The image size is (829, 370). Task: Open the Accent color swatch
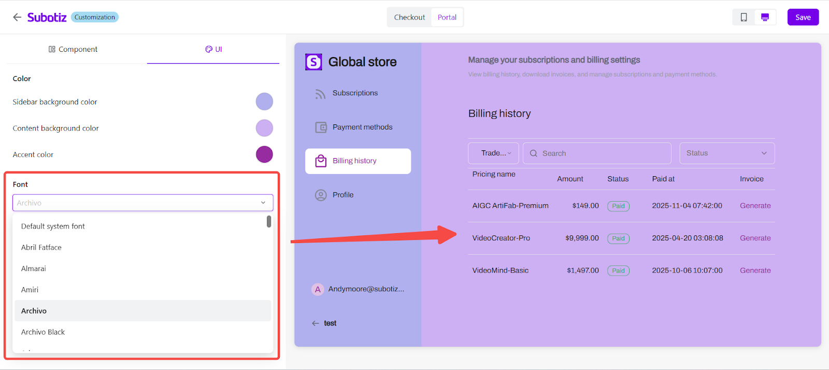(x=264, y=154)
